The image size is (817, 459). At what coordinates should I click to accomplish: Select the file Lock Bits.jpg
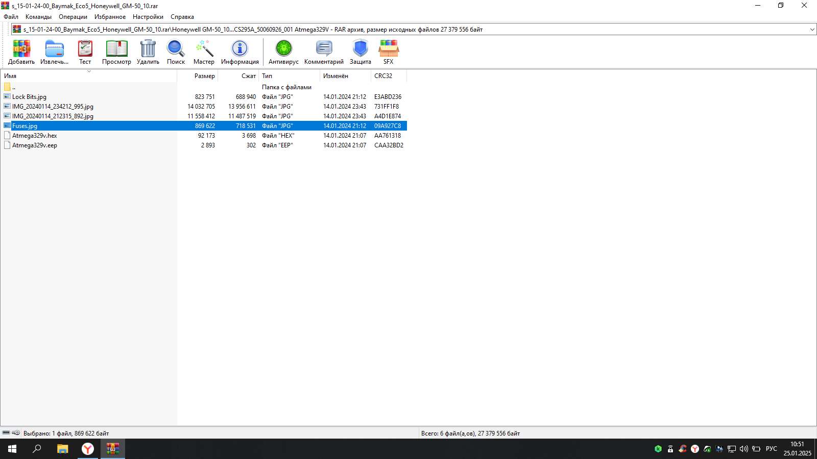29,97
